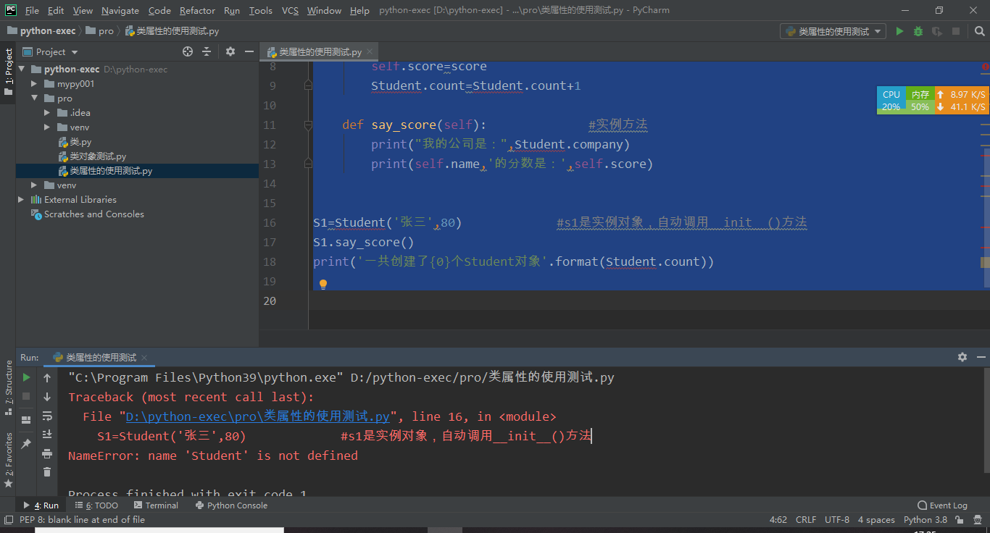Switch to the Python Console tab
The width and height of the screenshot is (990, 533).
click(230, 505)
